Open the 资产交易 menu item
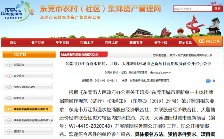This screenshot has height=139, width=224. 37,42
